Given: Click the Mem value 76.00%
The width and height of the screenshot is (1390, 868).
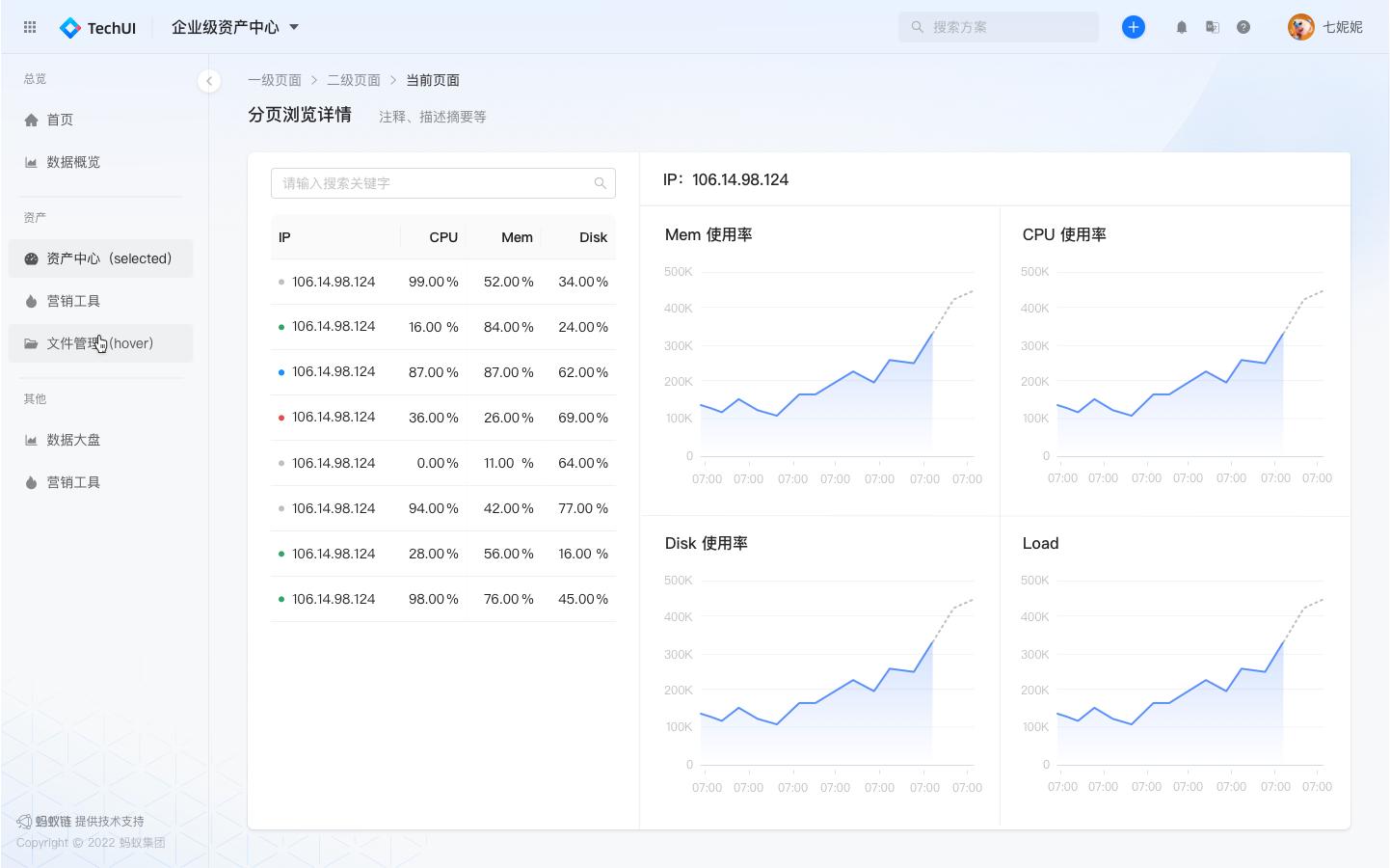Looking at the screenshot, I should point(509,599).
